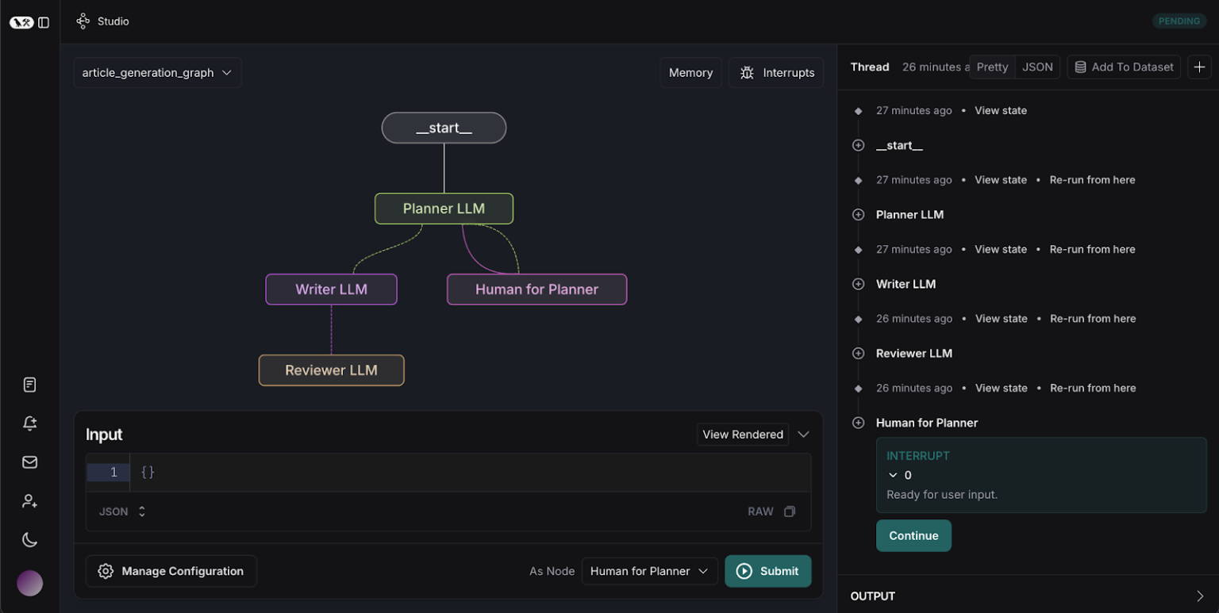1219x613 pixels.
Task: Click the Continue button
Action: click(x=913, y=535)
